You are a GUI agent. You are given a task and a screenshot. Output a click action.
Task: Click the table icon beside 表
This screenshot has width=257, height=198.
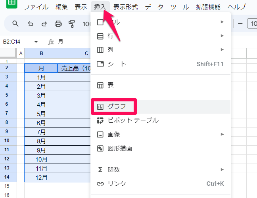[100, 85]
